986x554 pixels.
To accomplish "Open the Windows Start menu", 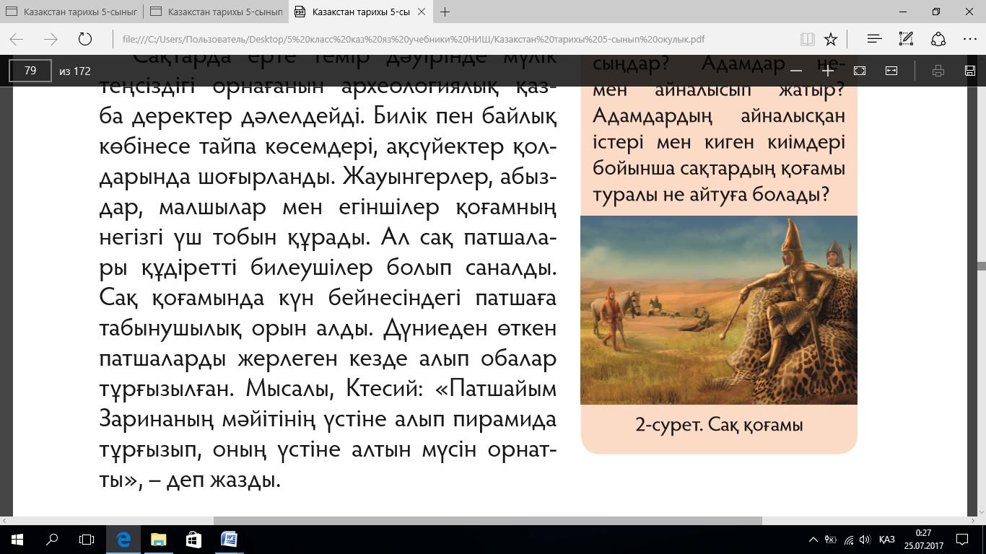I will pos(17,539).
